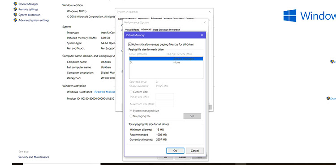The height and width of the screenshot is (165, 336).
Task: Close the Virtual Memory dialog
Action: click(x=202, y=35)
